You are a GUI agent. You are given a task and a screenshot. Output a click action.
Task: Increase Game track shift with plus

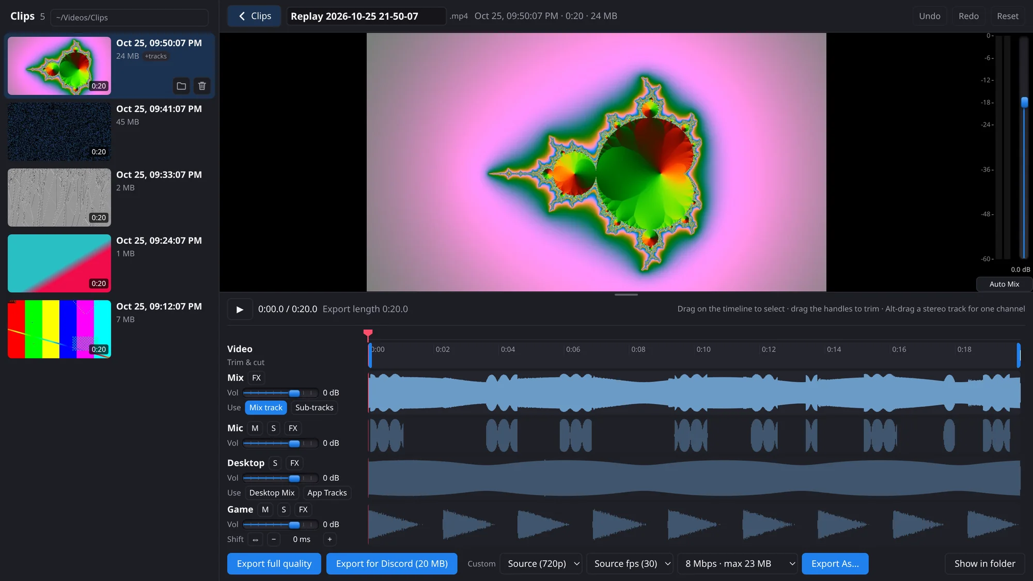click(330, 539)
